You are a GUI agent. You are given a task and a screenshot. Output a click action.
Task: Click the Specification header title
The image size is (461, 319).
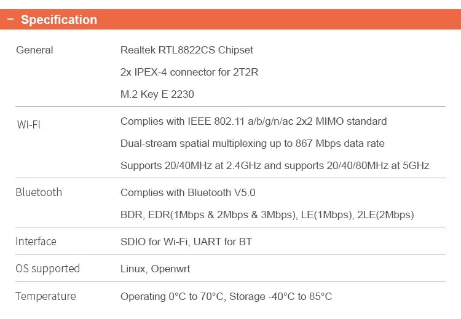59,20
